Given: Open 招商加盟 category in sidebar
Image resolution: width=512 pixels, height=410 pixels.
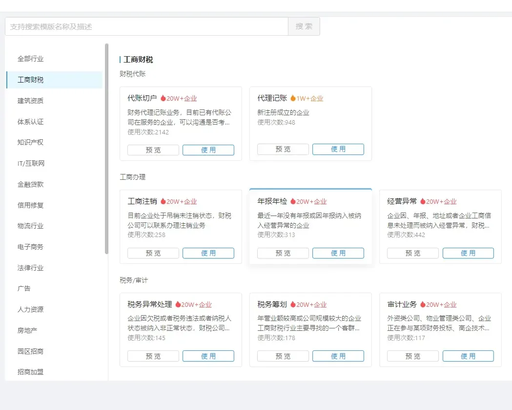Looking at the screenshot, I should coord(30,372).
